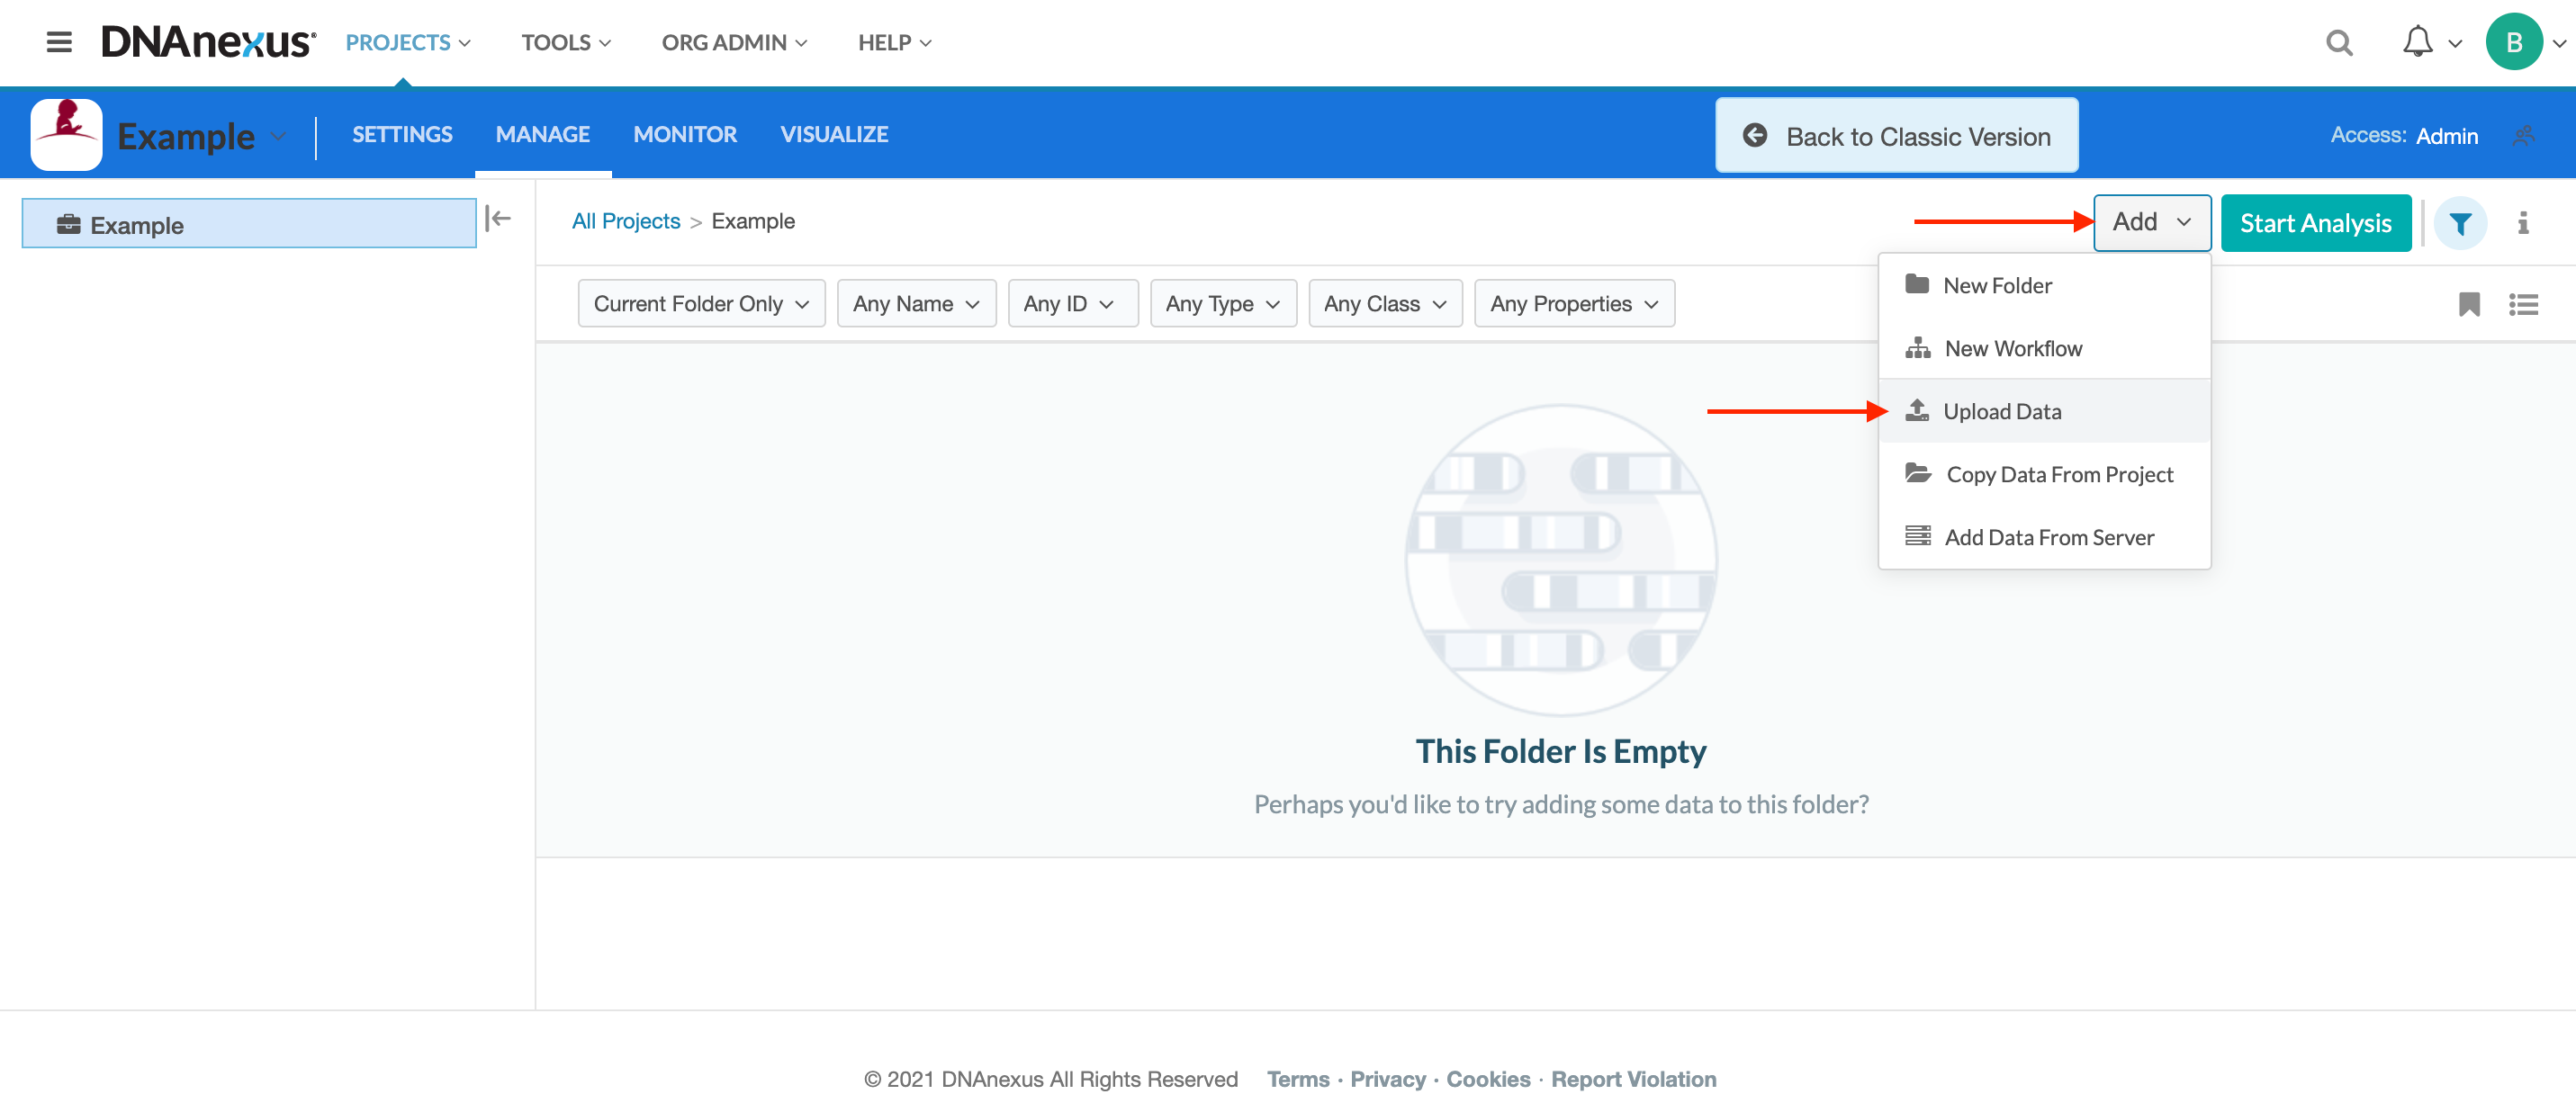Choose New Workflow from Add menu
Viewport: 2576px width, 1112px height.
pyautogui.click(x=2044, y=348)
